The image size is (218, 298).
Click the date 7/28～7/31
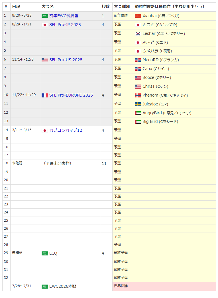coord(22,286)
